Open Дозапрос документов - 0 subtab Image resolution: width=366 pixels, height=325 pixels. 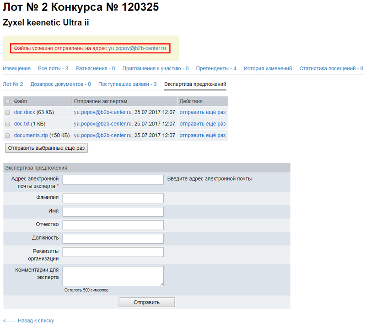(60, 84)
